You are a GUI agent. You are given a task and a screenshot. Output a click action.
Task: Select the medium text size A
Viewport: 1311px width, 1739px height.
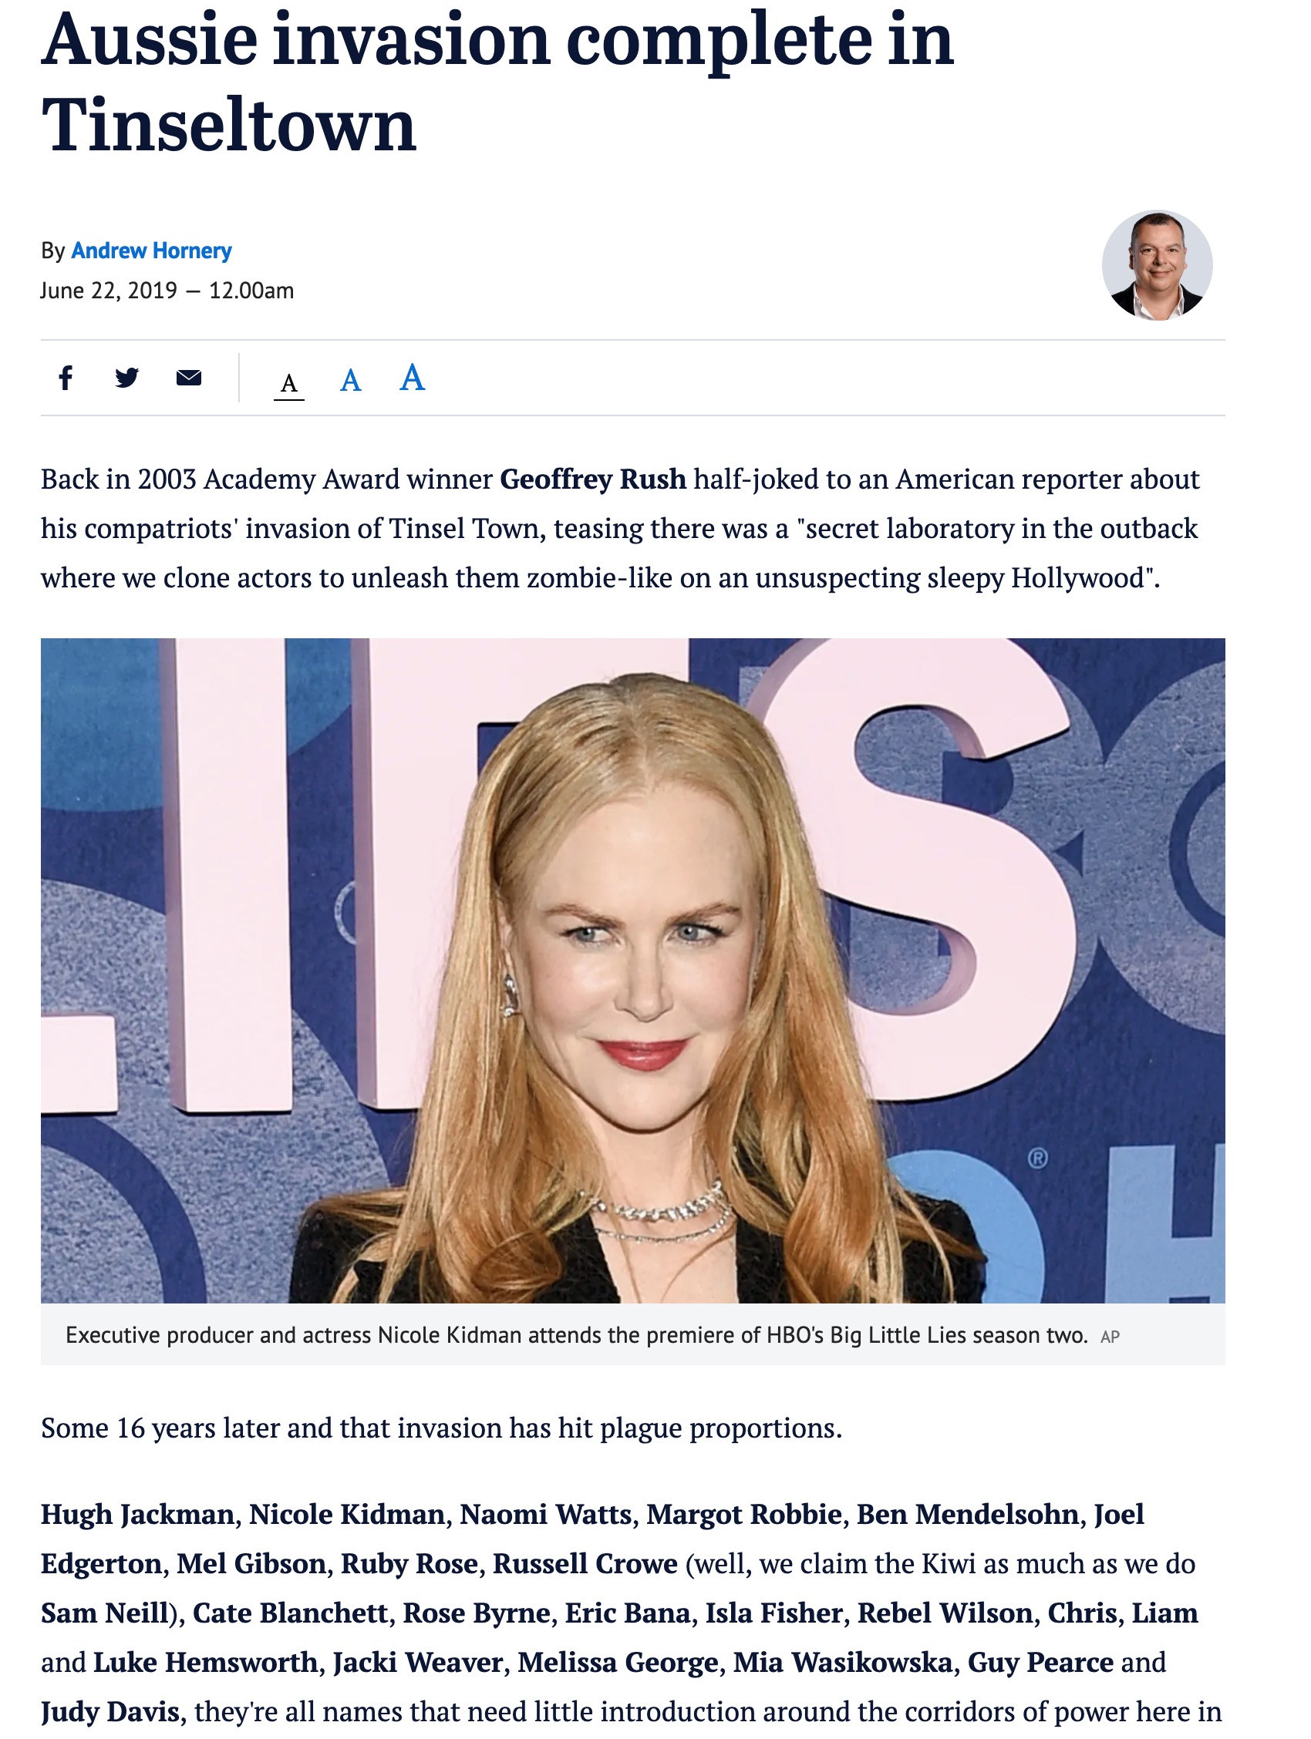coord(350,381)
